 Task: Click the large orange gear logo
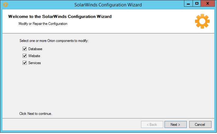coord(202,21)
